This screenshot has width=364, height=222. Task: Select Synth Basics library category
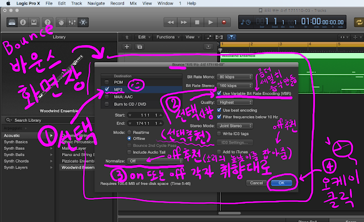pyautogui.click(x=16, y=142)
